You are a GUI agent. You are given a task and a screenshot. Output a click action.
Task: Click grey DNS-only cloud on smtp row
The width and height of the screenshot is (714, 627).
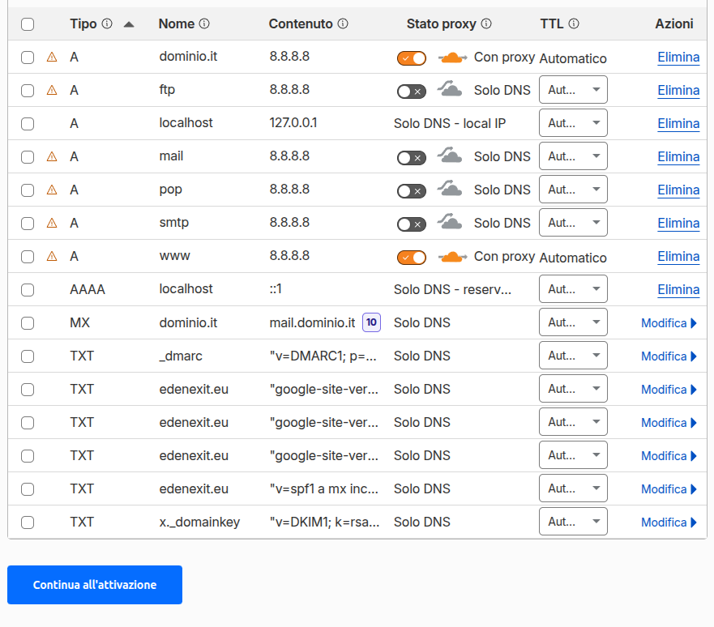click(450, 222)
